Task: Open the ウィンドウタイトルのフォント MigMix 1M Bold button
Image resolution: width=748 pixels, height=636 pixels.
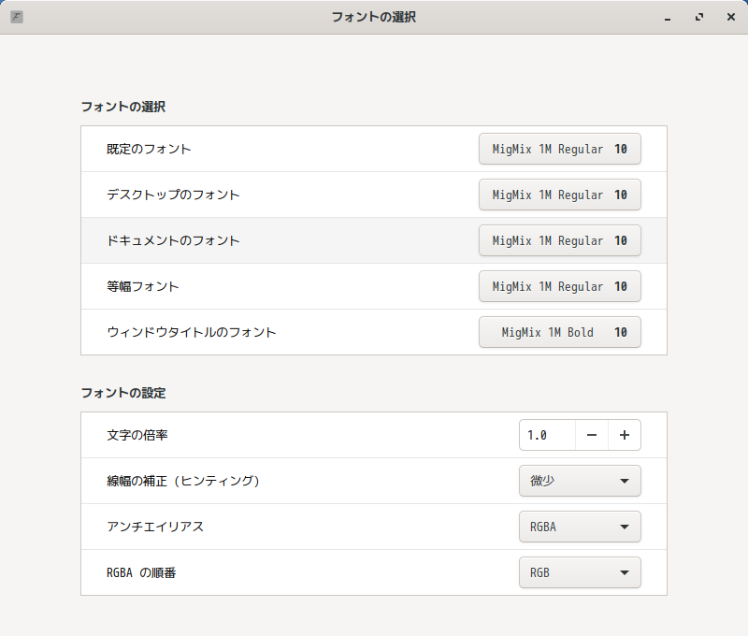Action: 559,332
